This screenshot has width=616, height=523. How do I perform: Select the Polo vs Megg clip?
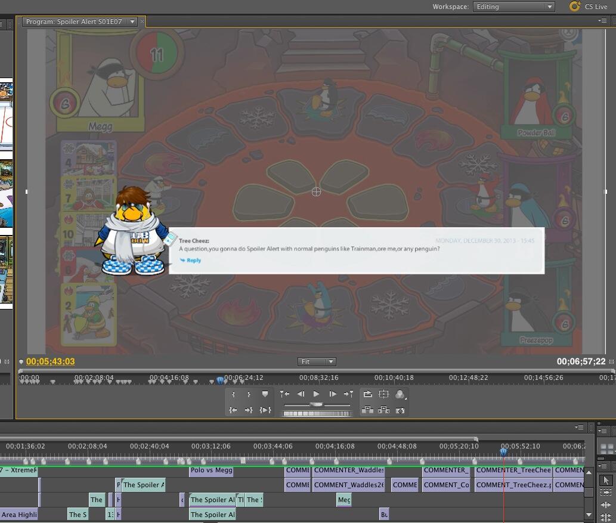(211, 470)
